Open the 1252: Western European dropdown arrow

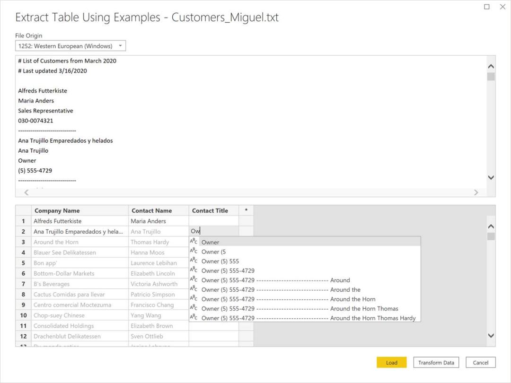(x=121, y=45)
